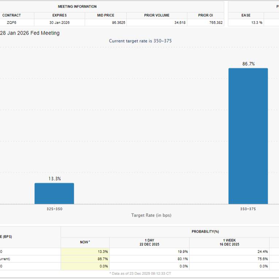Click the 86.7% label above the bar
Viewport: 279px width, 279px height.
pyautogui.click(x=248, y=64)
